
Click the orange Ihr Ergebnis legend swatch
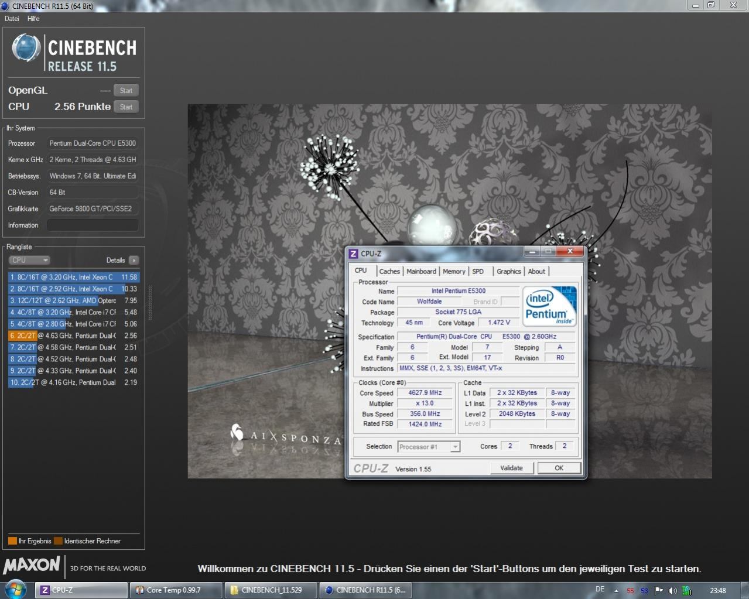pos(12,541)
